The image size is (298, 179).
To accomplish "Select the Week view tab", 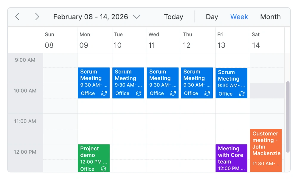I will click(239, 17).
